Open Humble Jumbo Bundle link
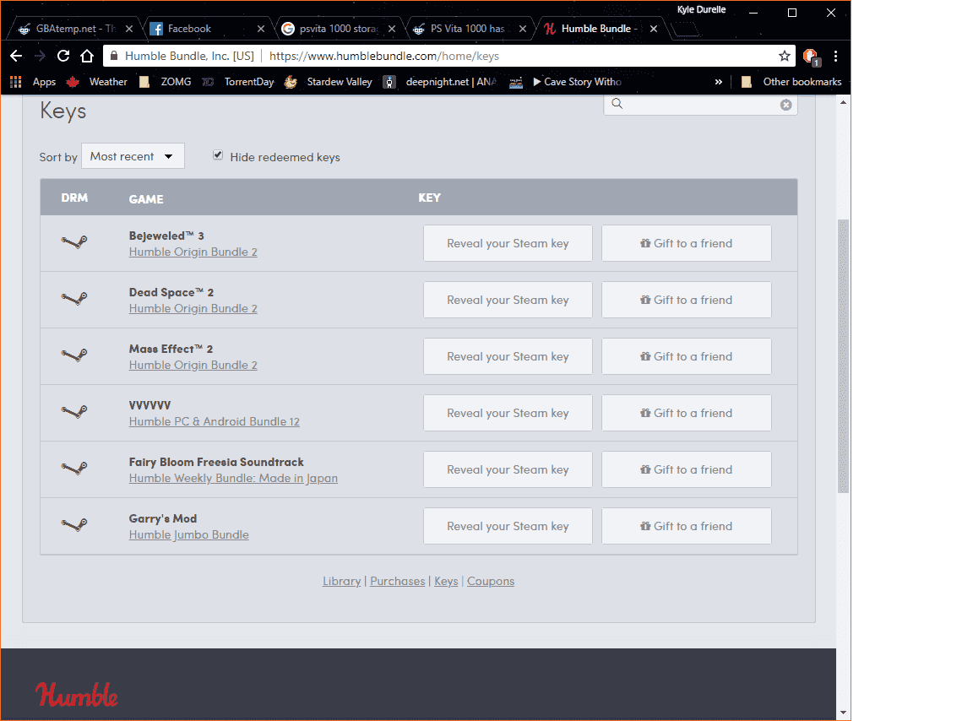 coord(188,534)
